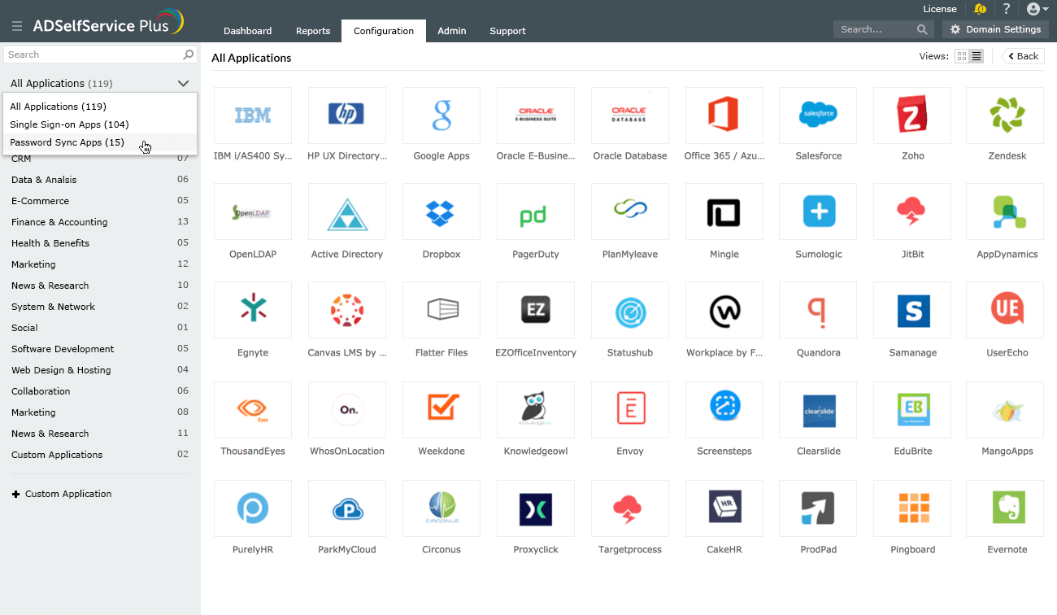Image resolution: width=1057 pixels, height=615 pixels.
Task: Click the sidebar application Search field
Action: click(100, 55)
